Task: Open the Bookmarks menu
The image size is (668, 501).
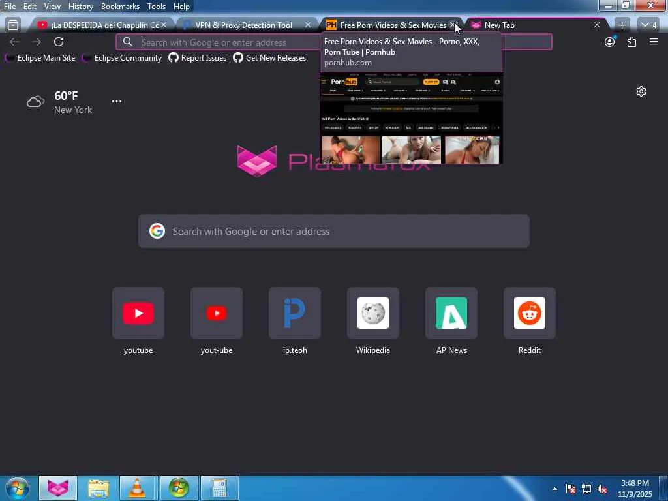Action: 120,7
